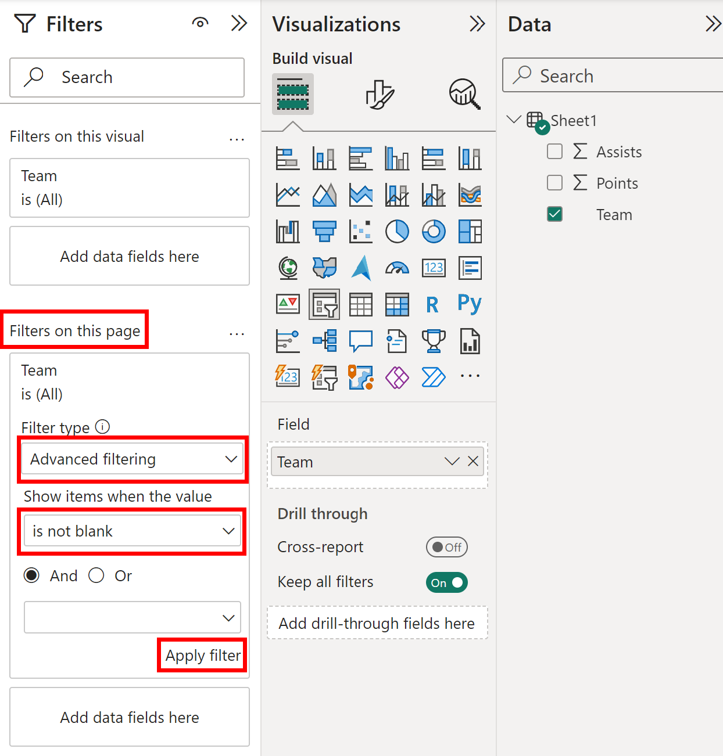Select the Or radio button
This screenshot has height=756, width=723.
pos(96,575)
